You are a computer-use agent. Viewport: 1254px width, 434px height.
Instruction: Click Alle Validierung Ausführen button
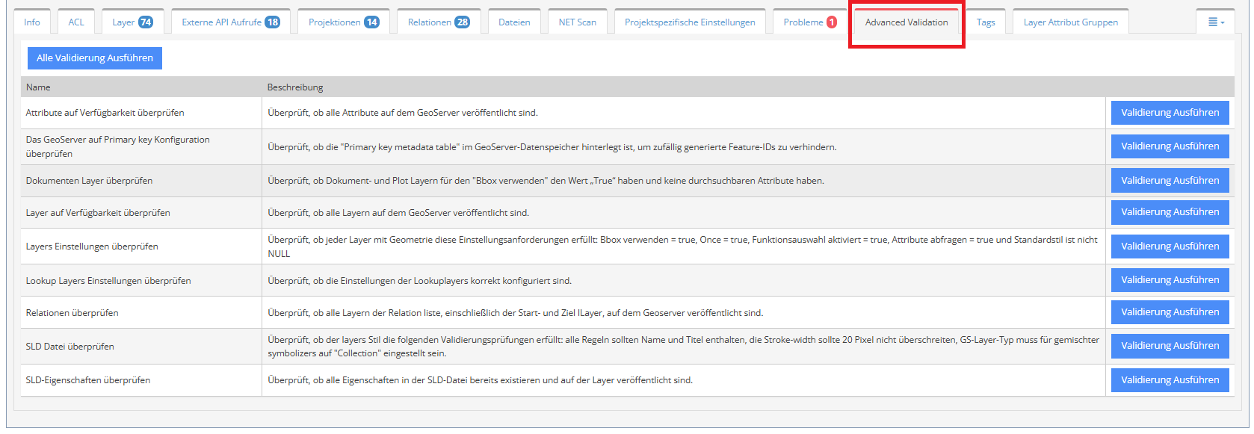(x=95, y=58)
